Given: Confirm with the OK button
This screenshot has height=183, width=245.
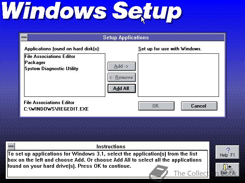Looking at the screenshot, I should pyautogui.click(x=156, y=106).
